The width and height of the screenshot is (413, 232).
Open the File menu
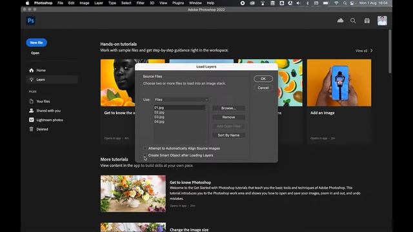(x=60, y=3)
